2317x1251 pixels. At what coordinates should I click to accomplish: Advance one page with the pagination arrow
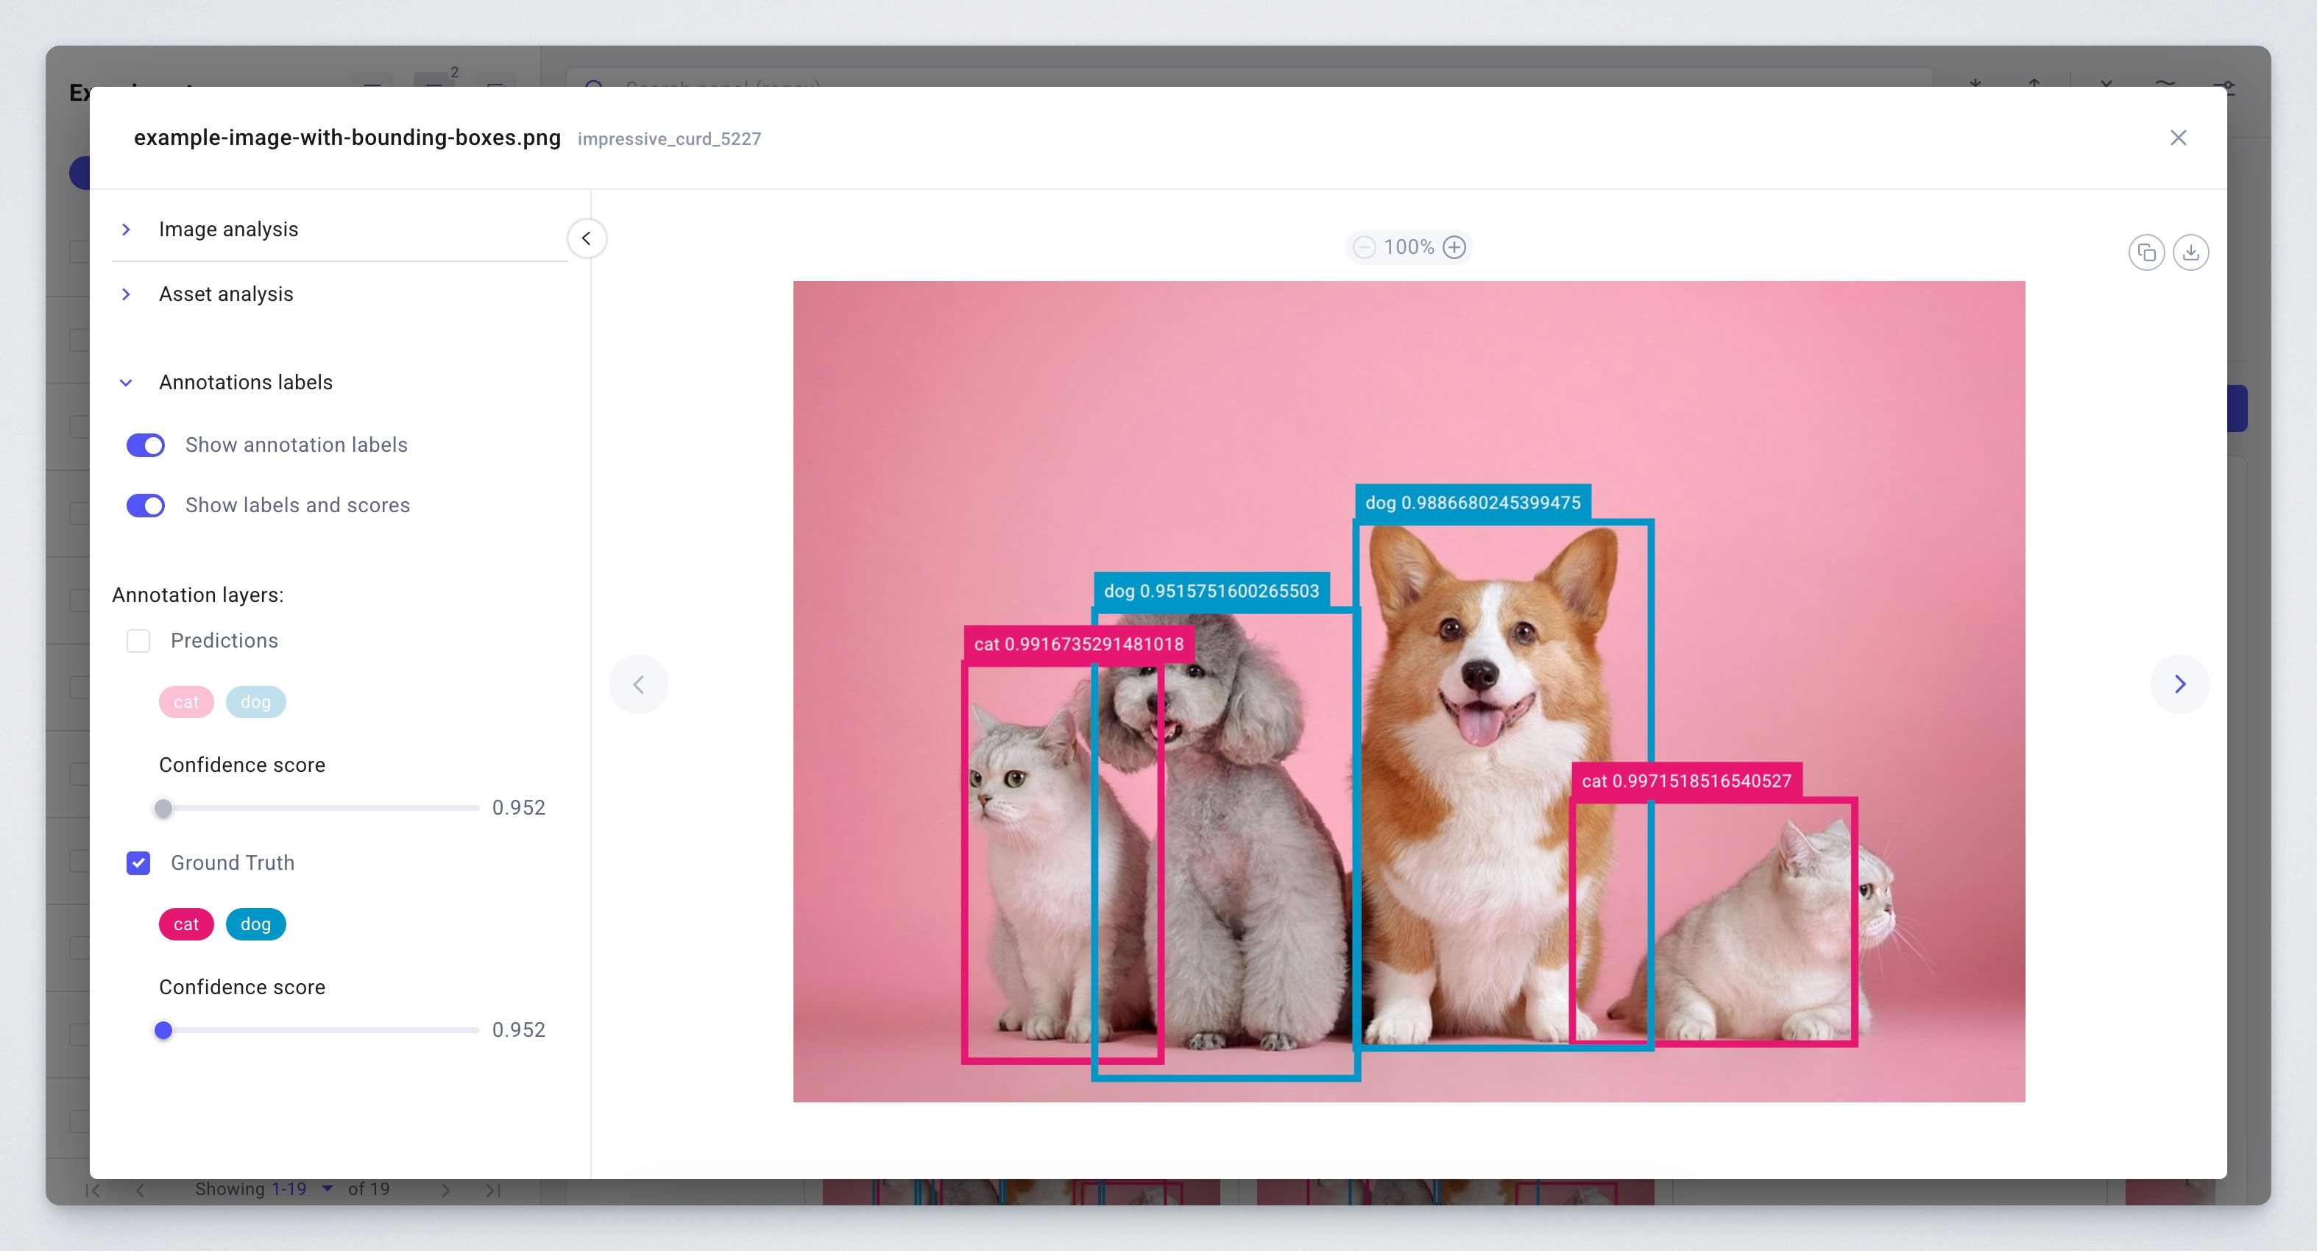(x=445, y=1189)
